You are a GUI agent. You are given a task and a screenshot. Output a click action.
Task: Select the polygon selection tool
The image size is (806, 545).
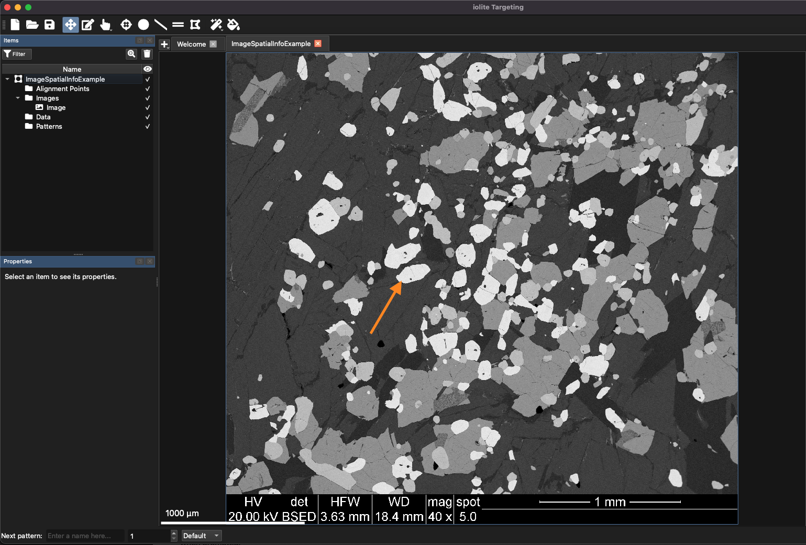tap(195, 25)
